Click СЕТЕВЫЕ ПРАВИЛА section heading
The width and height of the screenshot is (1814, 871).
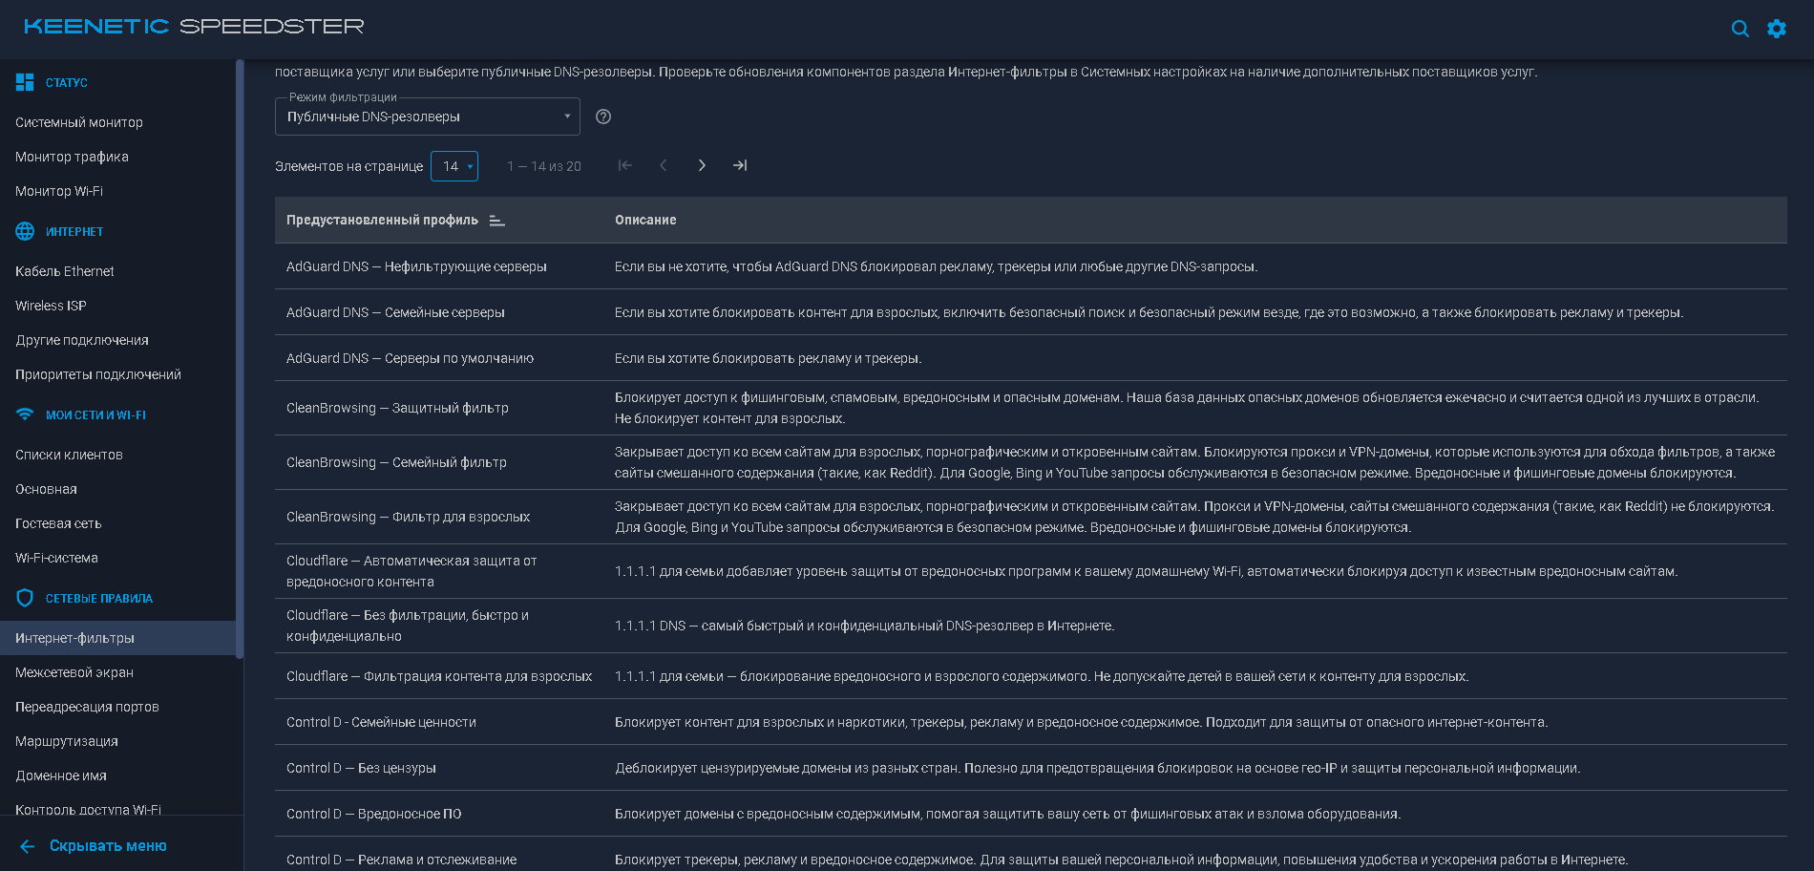click(99, 599)
